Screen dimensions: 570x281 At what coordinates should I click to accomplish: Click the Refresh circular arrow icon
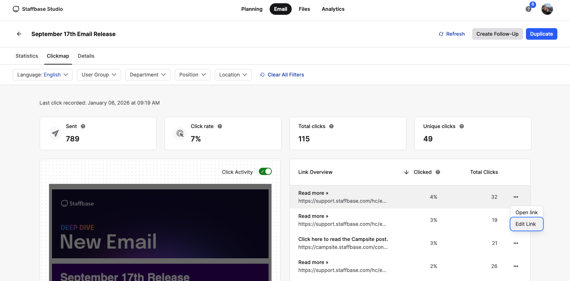pos(441,34)
